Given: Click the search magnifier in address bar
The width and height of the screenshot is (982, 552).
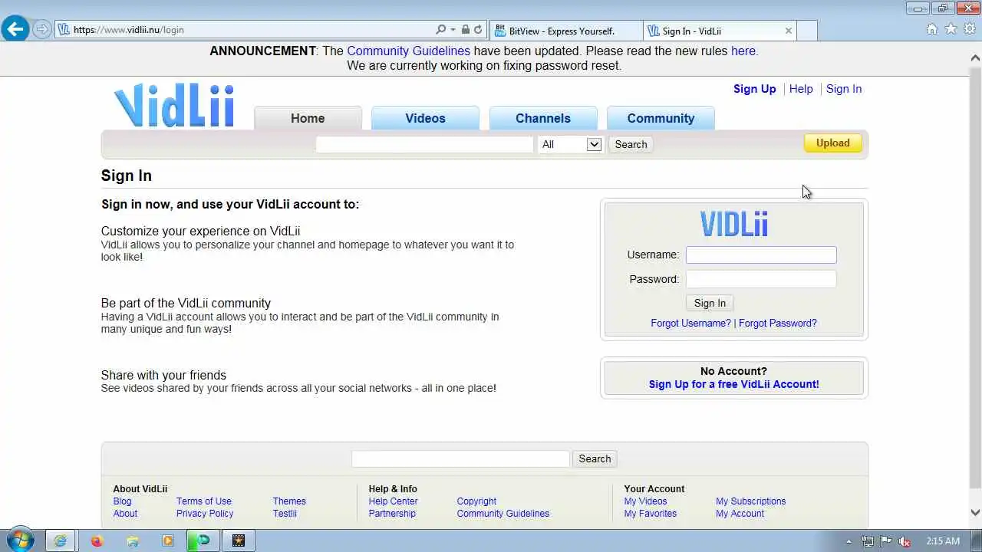Looking at the screenshot, I should click(x=440, y=30).
